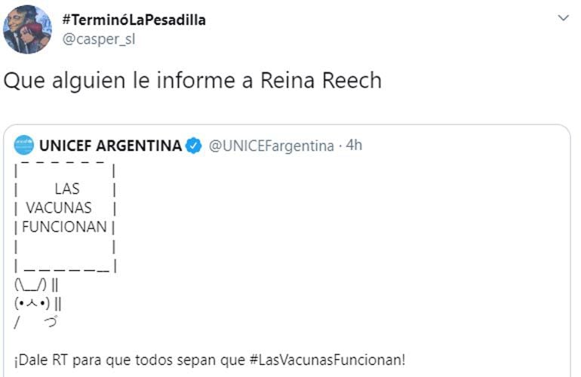Open the @casper_sl handle
The width and height of the screenshot is (581, 377).
point(101,40)
